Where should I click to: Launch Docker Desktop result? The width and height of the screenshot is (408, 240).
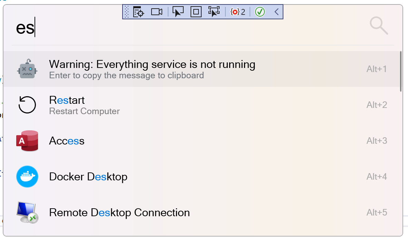coord(202,177)
